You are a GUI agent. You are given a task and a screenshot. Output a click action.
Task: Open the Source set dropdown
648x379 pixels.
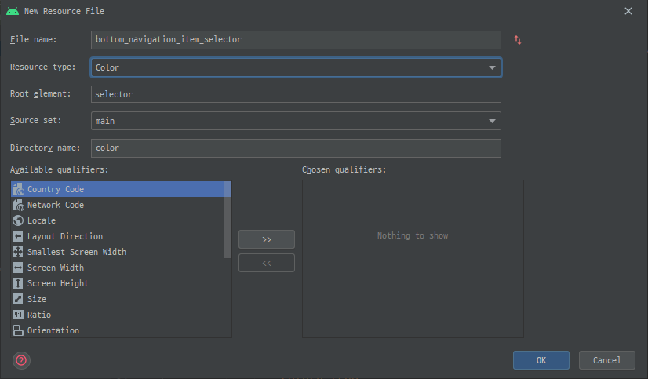pos(296,121)
